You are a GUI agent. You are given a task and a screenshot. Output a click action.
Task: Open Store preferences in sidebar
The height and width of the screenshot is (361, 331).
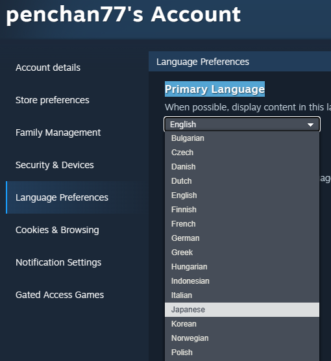pos(53,100)
